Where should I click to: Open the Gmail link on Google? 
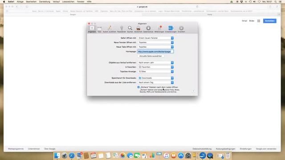tap(244, 21)
